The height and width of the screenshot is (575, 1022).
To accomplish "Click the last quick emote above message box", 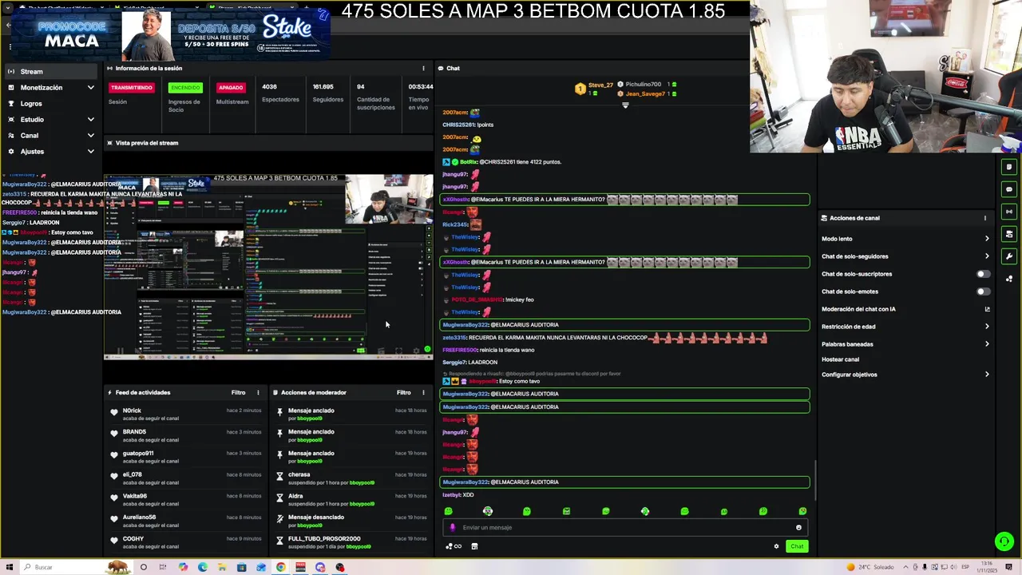I will 802,511.
